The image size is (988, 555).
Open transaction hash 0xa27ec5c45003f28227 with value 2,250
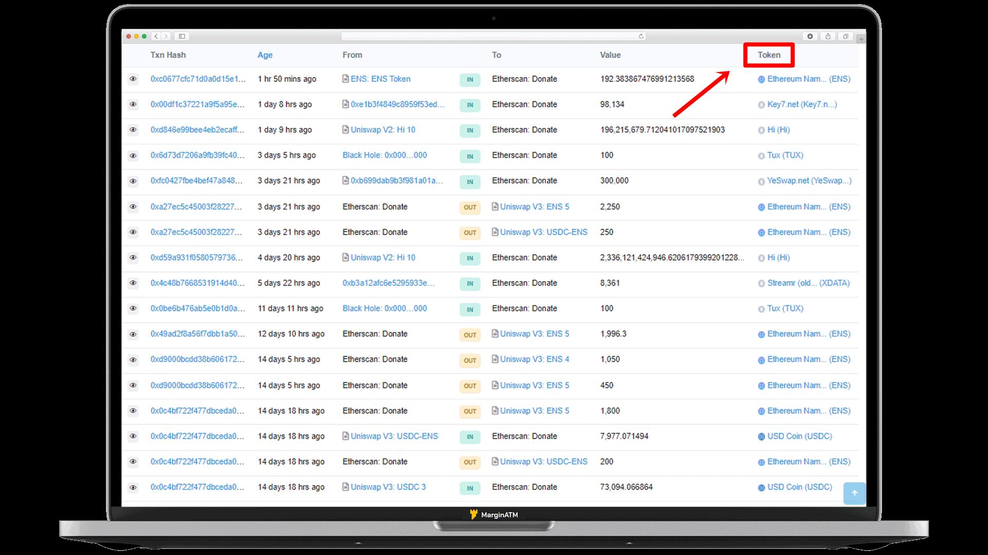coord(196,207)
